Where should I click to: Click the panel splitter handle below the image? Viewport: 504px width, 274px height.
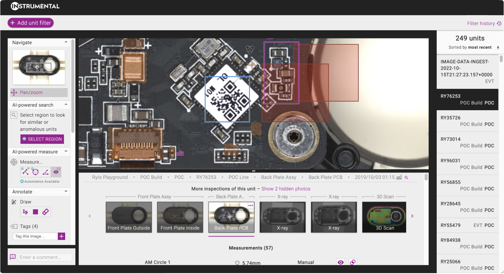[x=254, y=170]
